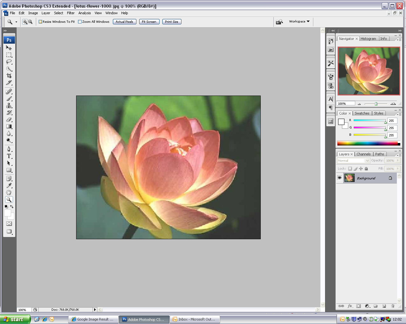
Task: Hide the Background layer visibility
Action: (339, 178)
